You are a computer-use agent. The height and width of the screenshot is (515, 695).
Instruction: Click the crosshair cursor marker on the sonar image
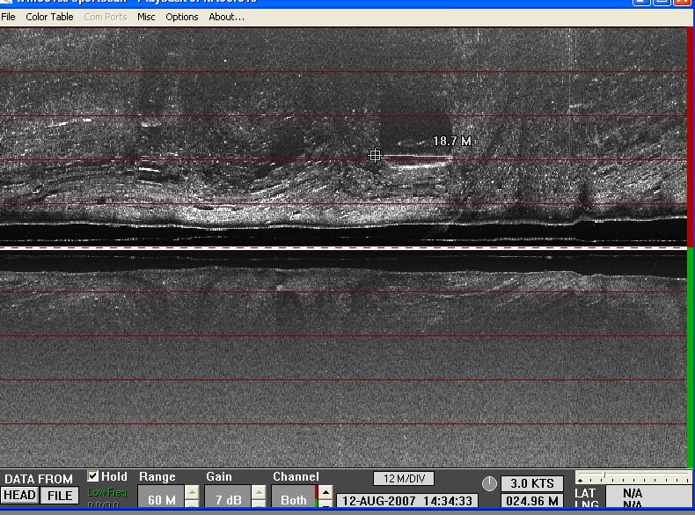(376, 156)
